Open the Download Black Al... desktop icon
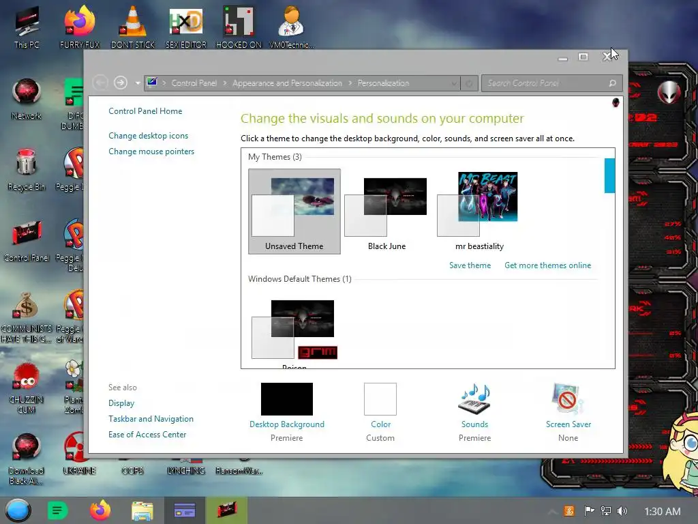This screenshot has height=524, width=698. click(27, 459)
